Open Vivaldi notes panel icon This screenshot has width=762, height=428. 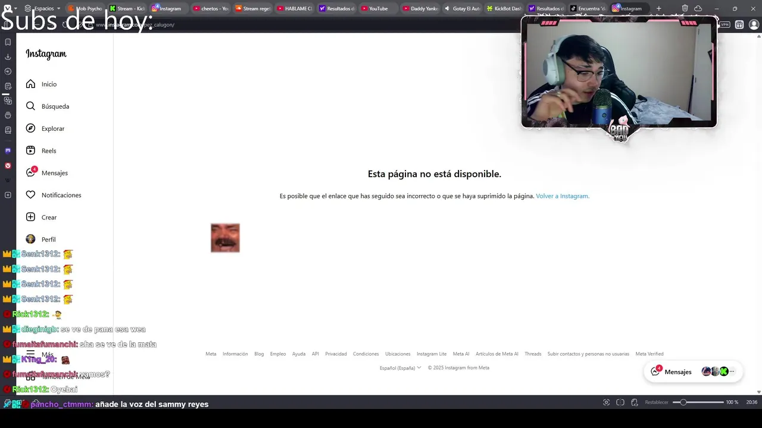8,86
